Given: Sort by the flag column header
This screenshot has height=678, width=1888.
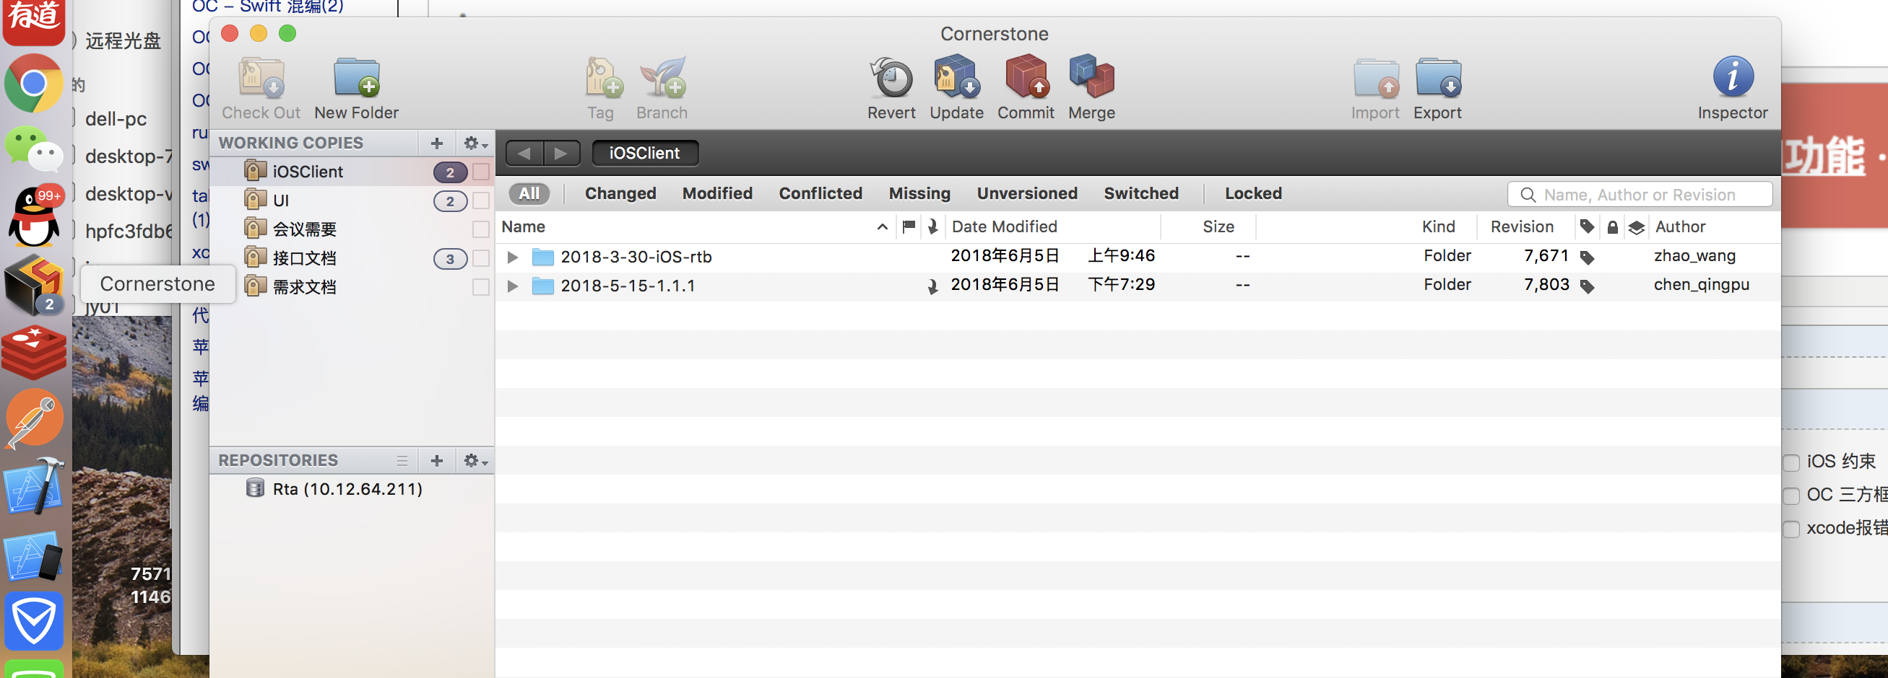Looking at the screenshot, I should pos(909,226).
